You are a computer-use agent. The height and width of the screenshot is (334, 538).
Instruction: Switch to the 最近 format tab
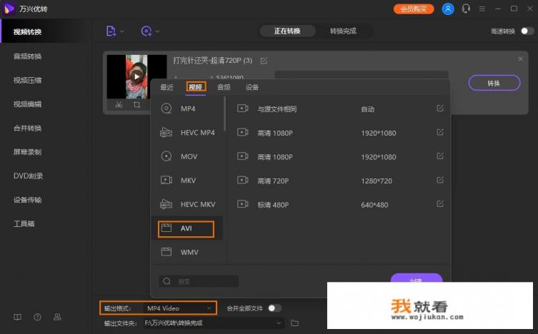[x=166, y=87]
